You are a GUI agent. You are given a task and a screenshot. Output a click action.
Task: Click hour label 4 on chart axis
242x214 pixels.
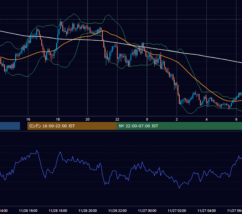click(x=206, y=119)
